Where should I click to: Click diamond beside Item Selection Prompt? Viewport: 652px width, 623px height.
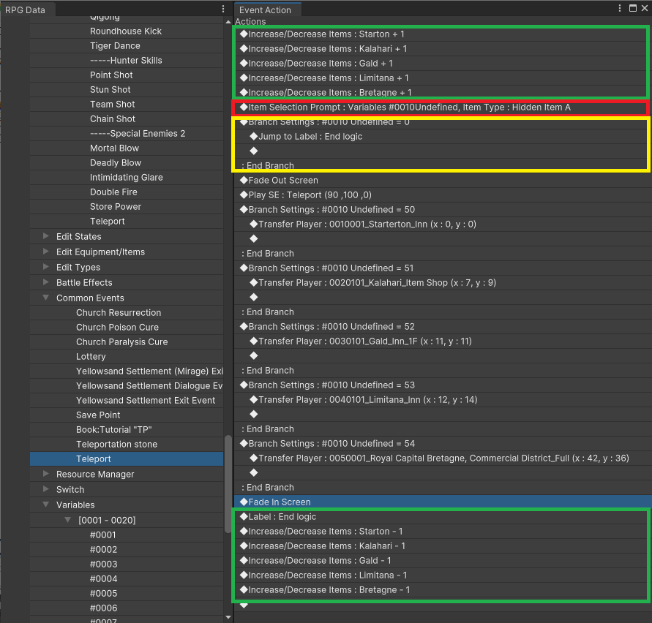244,107
